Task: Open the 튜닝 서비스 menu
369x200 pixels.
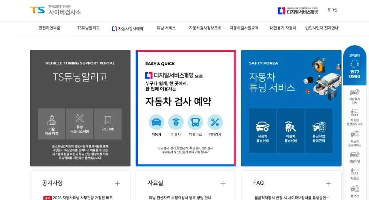Action: tap(166, 28)
